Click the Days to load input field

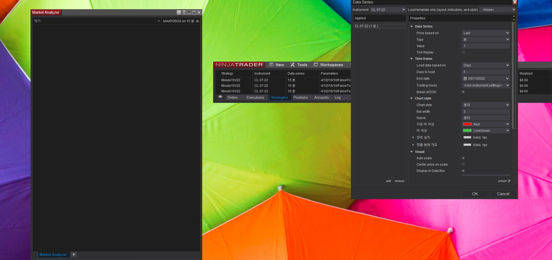coord(486,72)
